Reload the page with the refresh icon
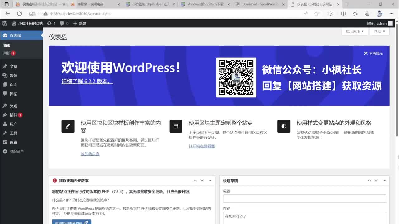Viewport: 399px width, 224px height. 19,14
